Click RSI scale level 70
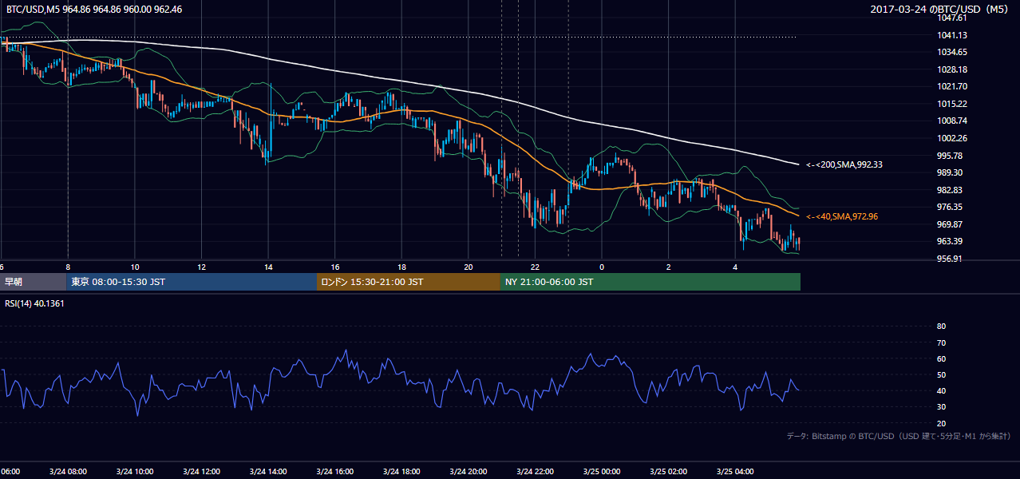Viewport: 1020px width, 479px height. [x=941, y=342]
